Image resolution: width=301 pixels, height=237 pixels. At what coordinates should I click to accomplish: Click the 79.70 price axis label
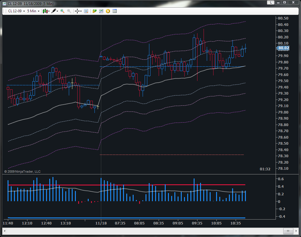click(x=283, y=68)
